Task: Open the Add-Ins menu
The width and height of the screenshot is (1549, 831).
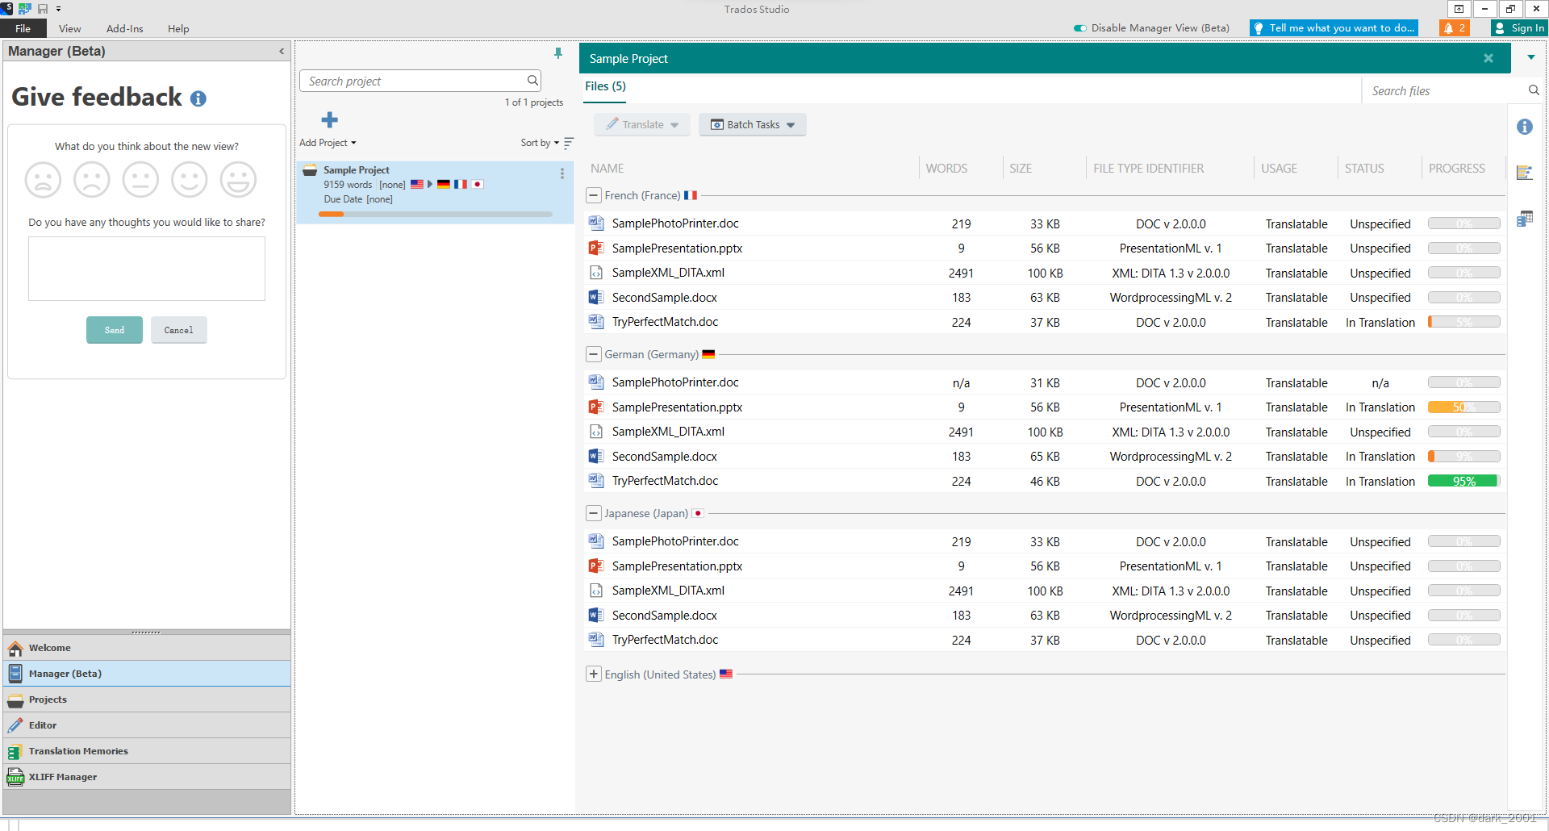Action: [125, 28]
